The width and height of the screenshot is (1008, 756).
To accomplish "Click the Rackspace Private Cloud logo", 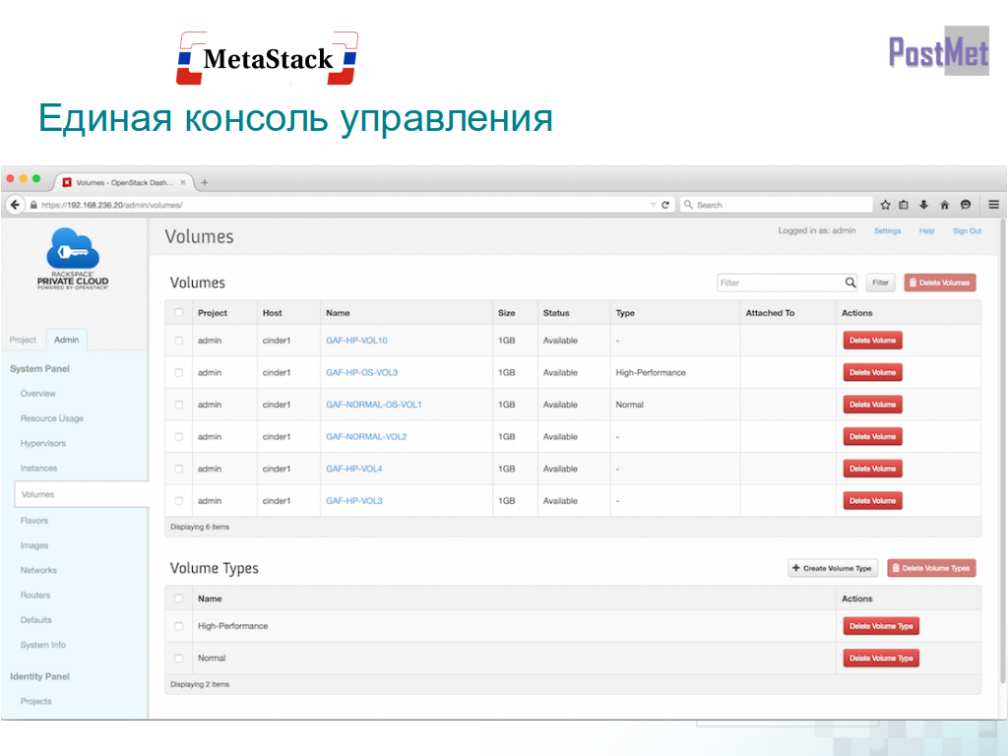I will click(74, 257).
